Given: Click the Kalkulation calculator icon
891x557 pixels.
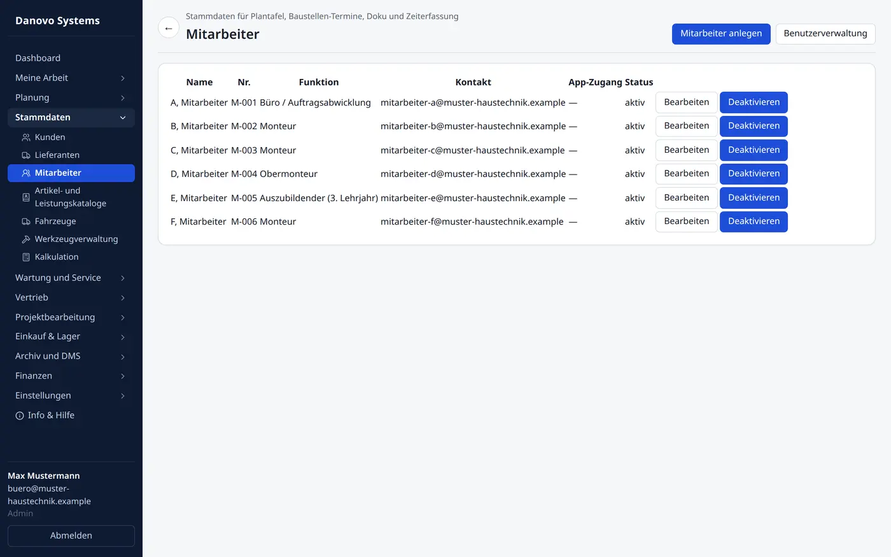Looking at the screenshot, I should point(26,257).
